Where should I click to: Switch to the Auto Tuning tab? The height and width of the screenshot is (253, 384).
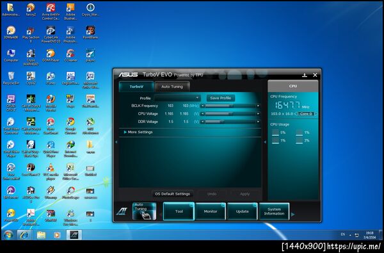point(172,86)
